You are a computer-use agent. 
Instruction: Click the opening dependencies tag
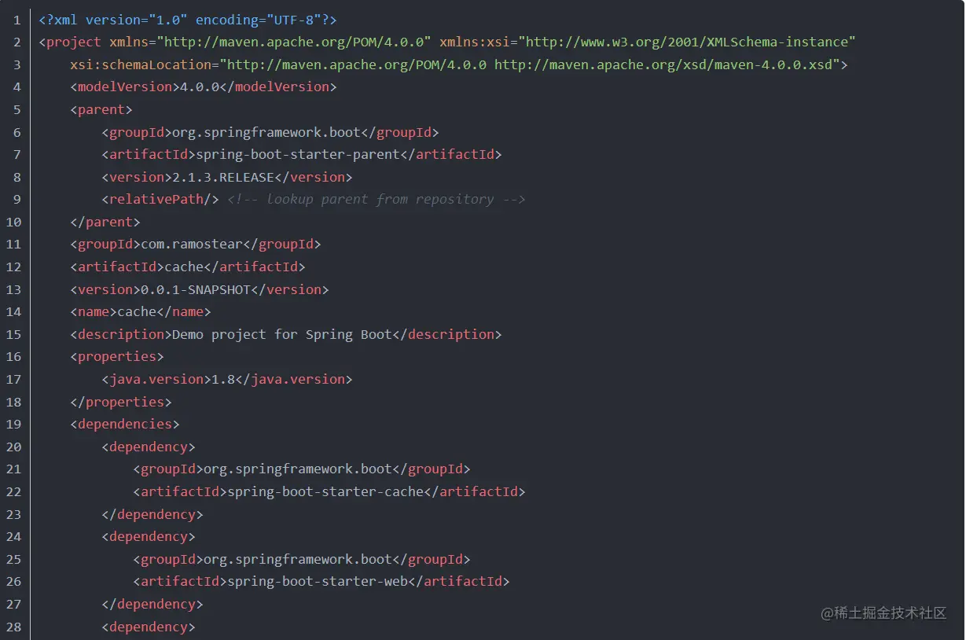(x=125, y=424)
